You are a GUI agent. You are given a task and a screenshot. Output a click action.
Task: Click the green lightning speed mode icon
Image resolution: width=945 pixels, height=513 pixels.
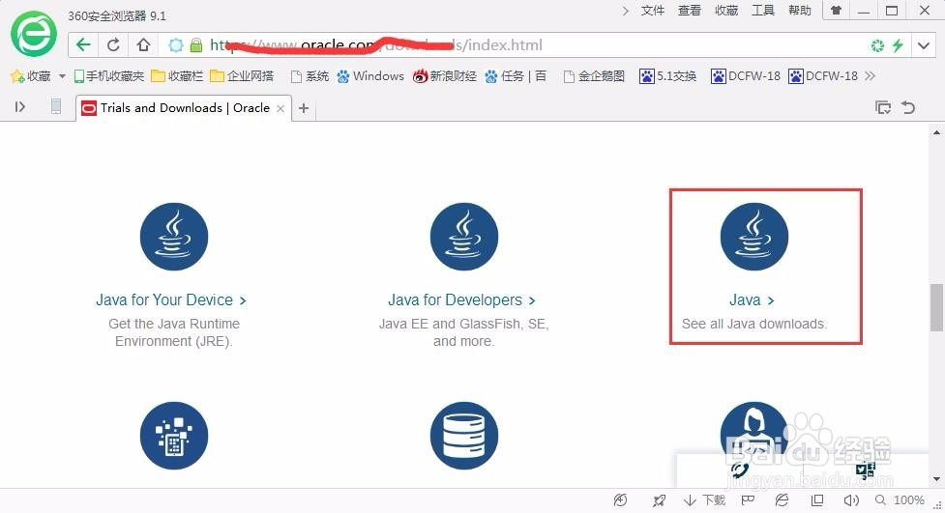click(898, 45)
